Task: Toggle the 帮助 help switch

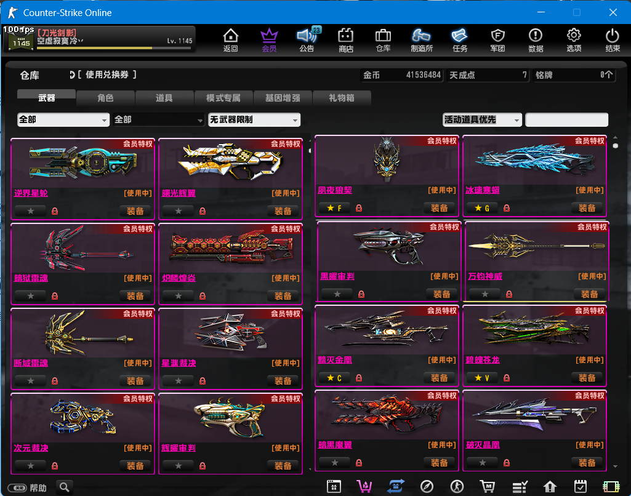Action: (x=17, y=488)
